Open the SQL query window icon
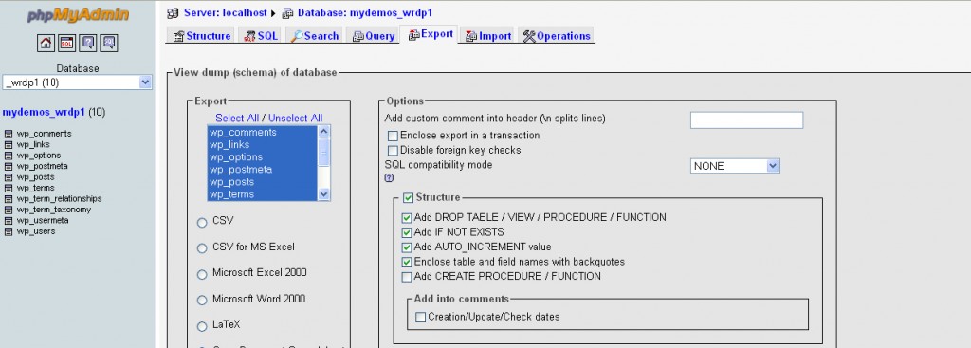 [67, 43]
